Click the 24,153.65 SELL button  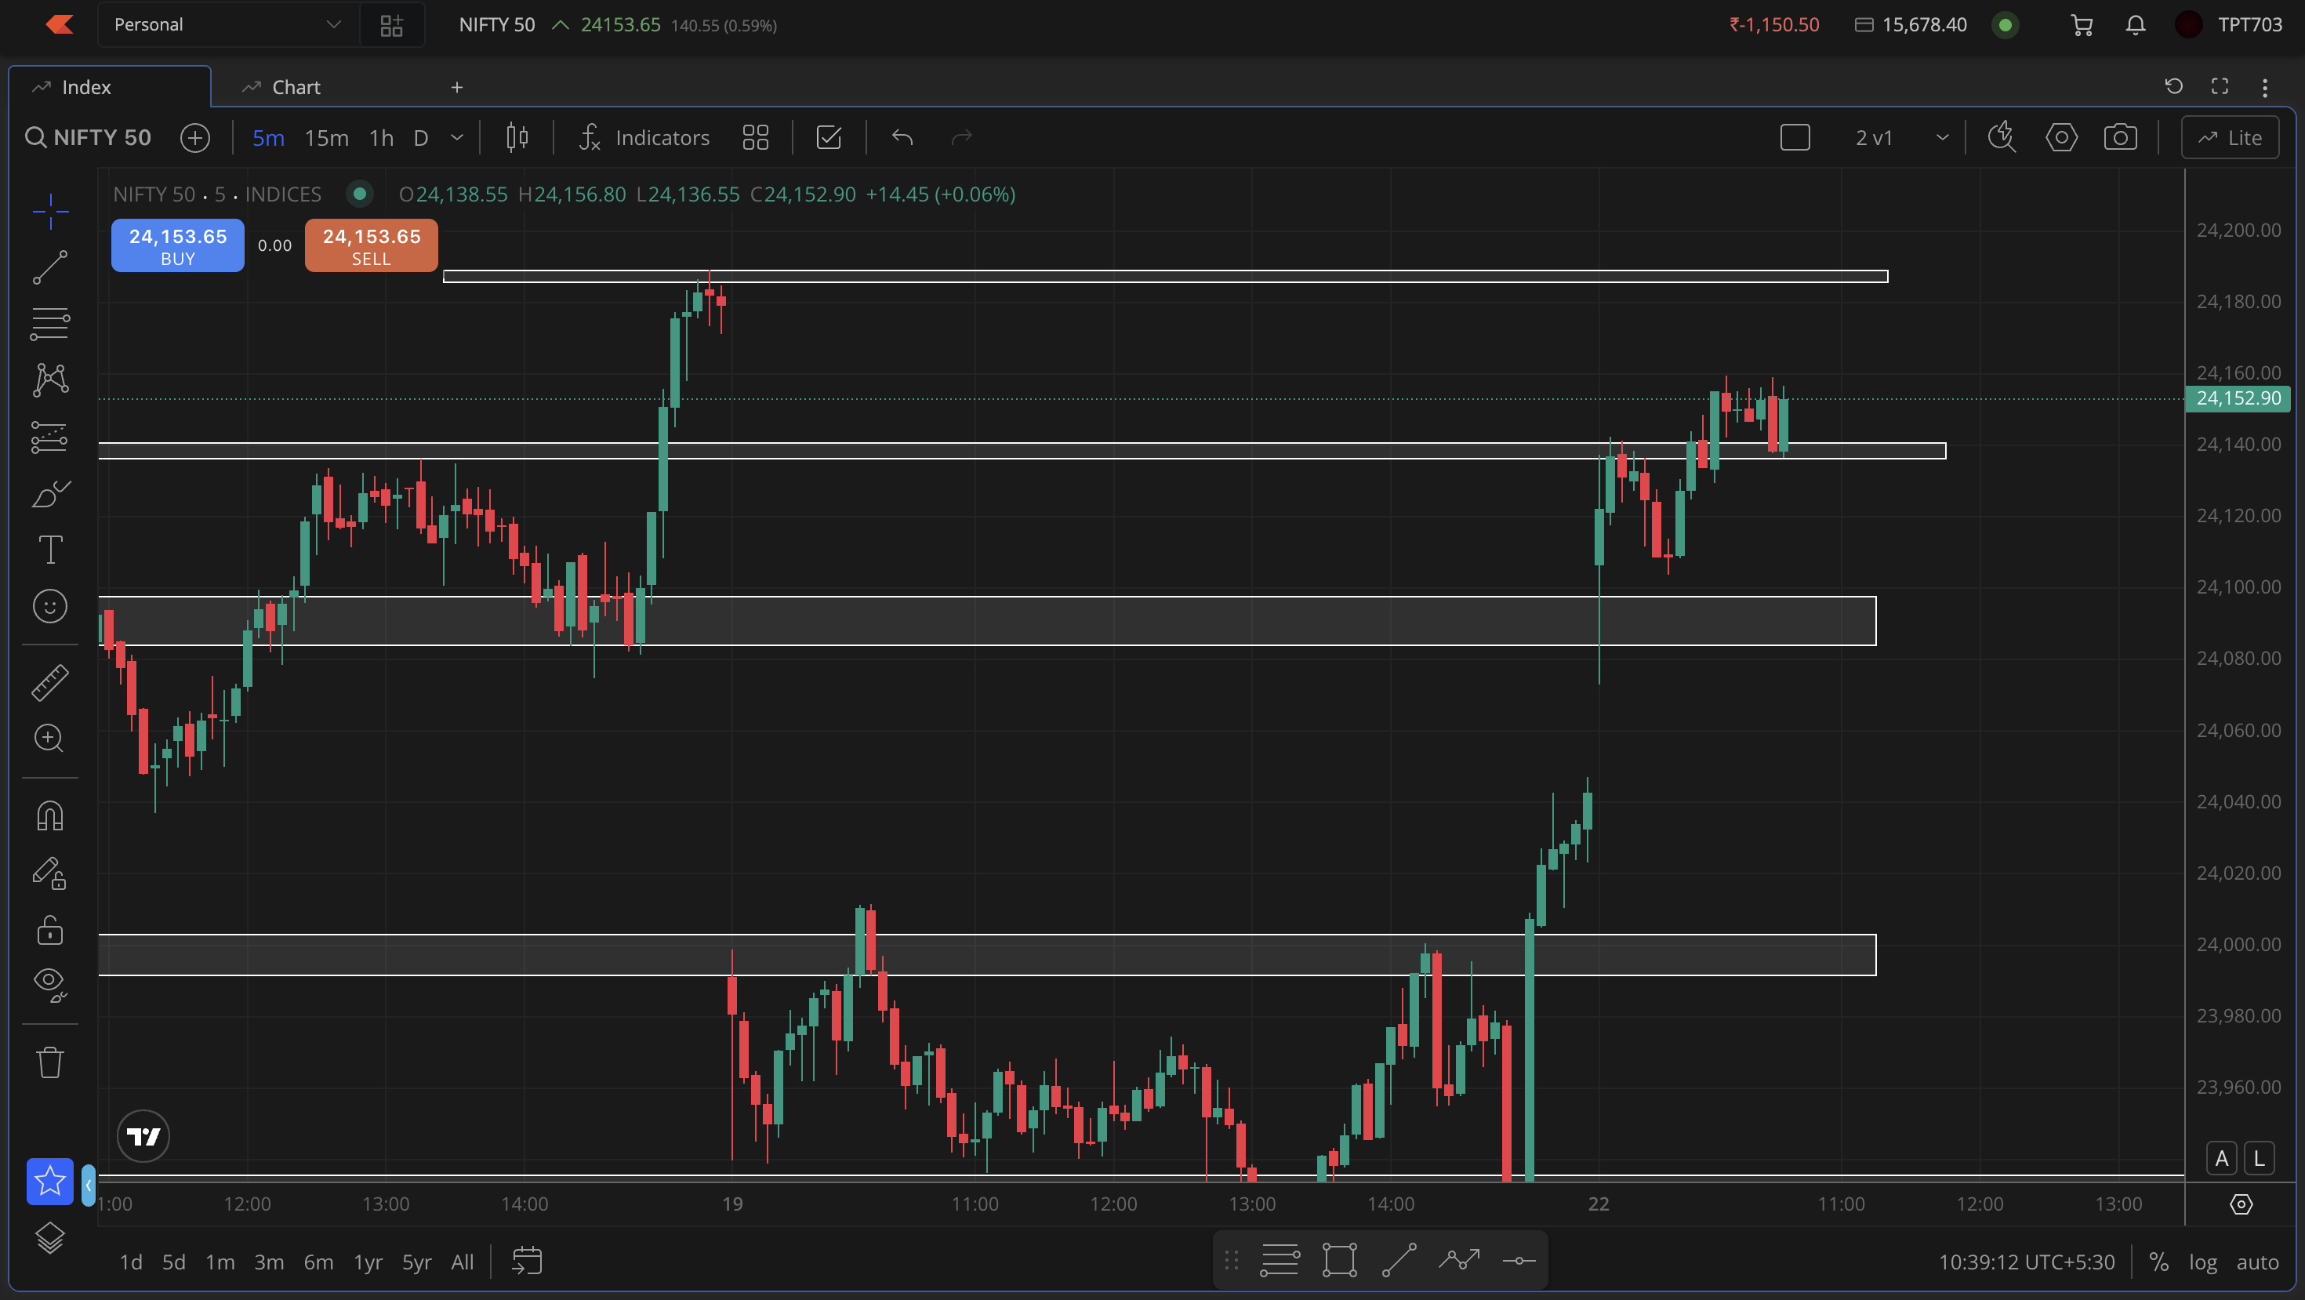[x=372, y=246]
